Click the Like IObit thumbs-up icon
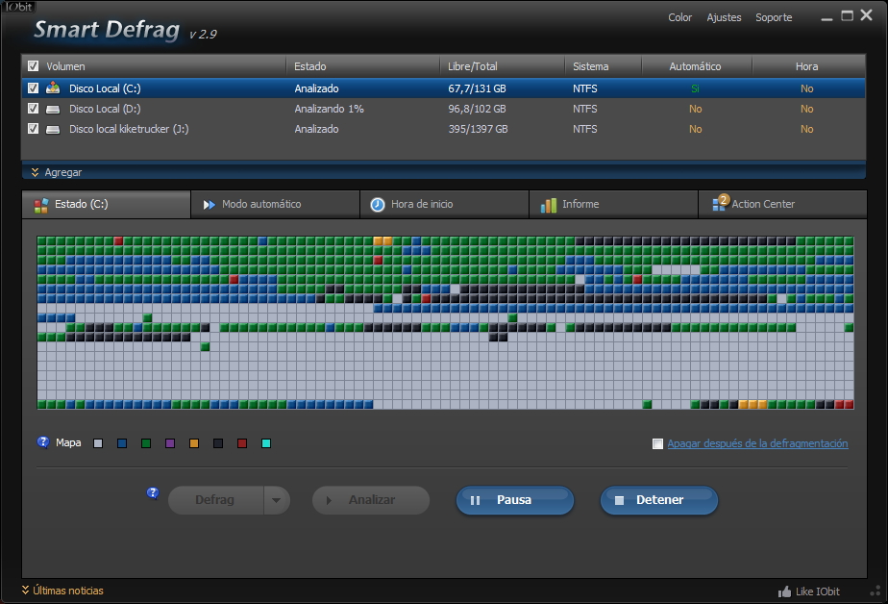Image resolution: width=888 pixels, height=604 pixels. (x=784, y=591)
